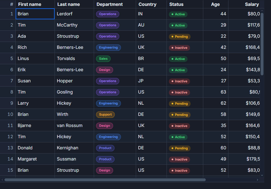Select the Sussman last name cell
Screen dimensions: 271x189
(74, 159)
